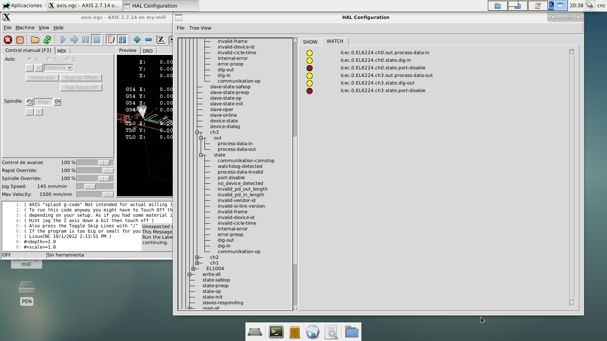The height and width of the screenshot is (341, 607).
Task: Start spindle clockwise icon button
Action: (58, 102)
